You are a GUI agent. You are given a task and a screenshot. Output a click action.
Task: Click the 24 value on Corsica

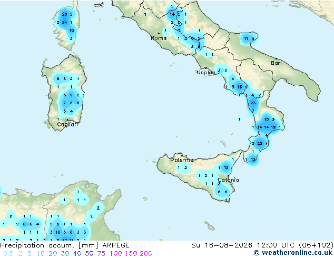coord(64,22)
